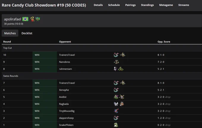The image size is (202, 128).
Task: Switch to the Matches tab
Action: click(10, 33)
